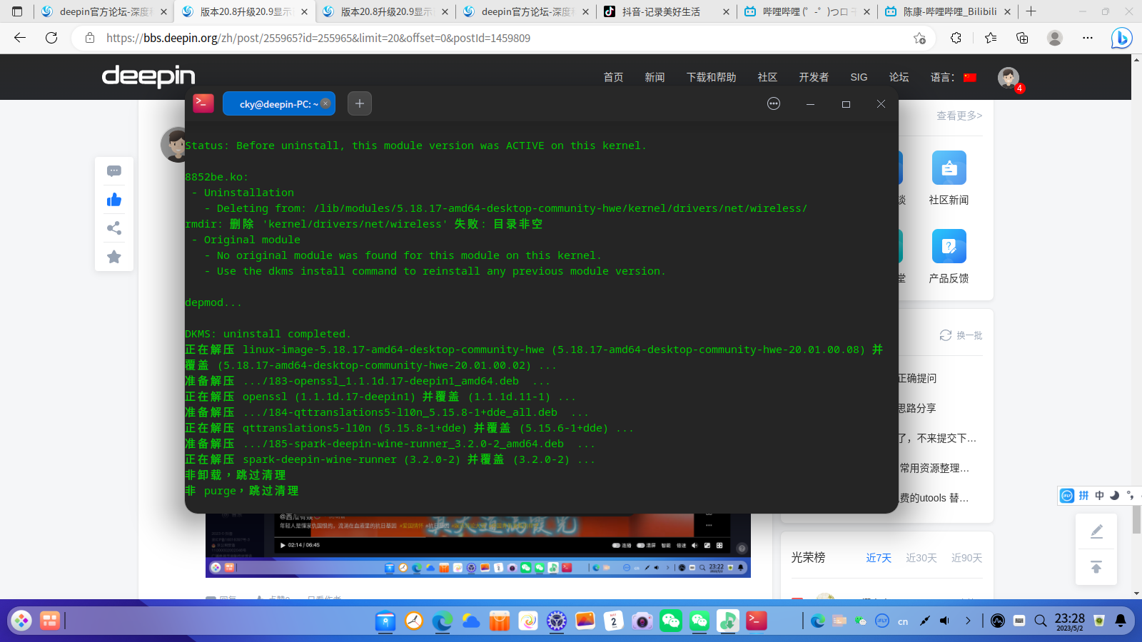Viewport: 1142px width, 642px height.
Task: Open the Music download app in the dock
Action: pyautogui.click(x=727, y=621)
